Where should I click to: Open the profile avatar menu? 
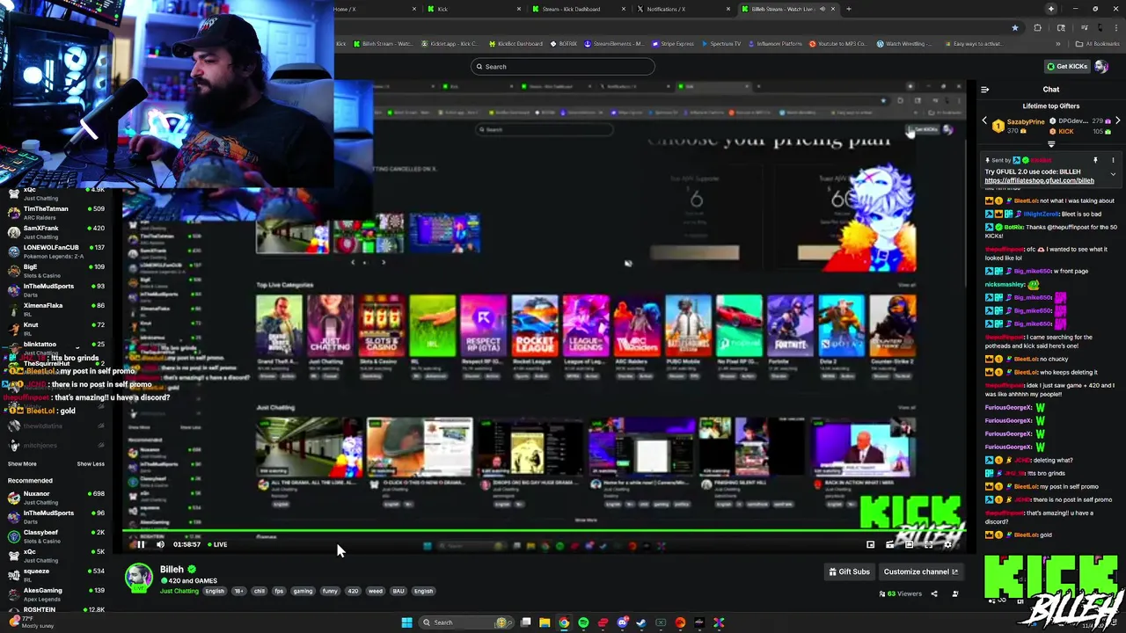[1101, 66]
